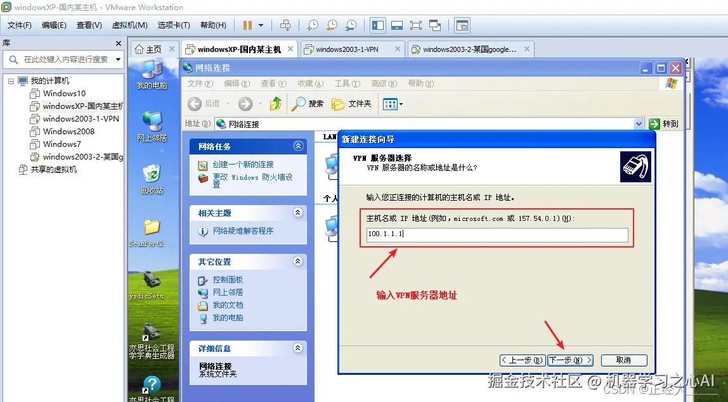
Task: Open the 编辑(E) menu in VMware
Action: 54,25
